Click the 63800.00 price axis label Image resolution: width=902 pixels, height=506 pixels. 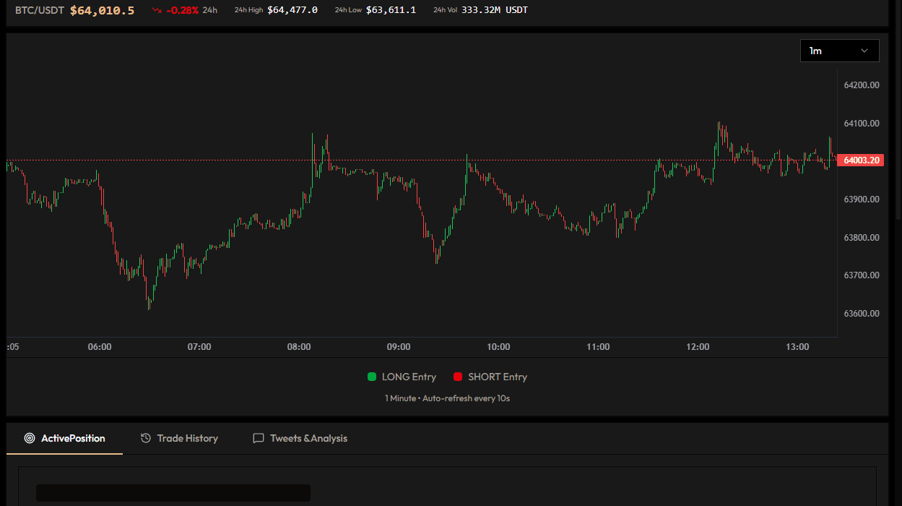pyautogui.click(x=862, y=237)
